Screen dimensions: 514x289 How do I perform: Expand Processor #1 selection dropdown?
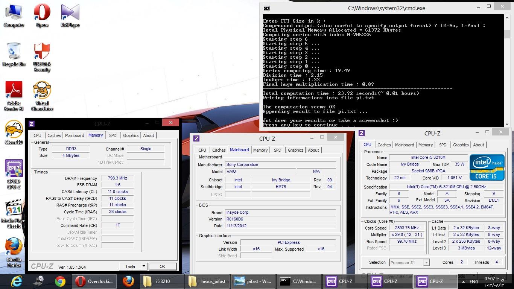tap(426, 263)
